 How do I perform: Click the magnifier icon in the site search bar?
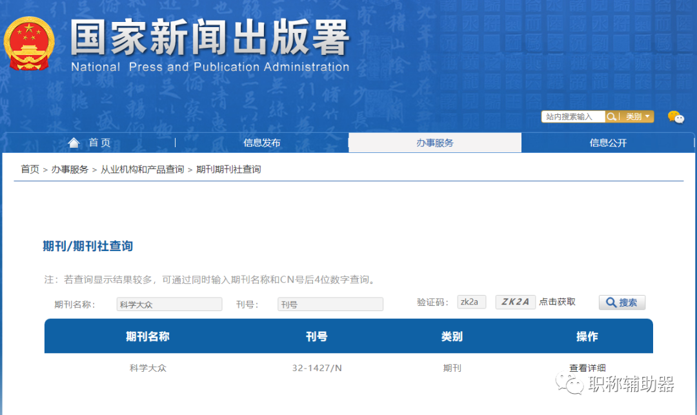pyautogui.click(x=611, y=116)
